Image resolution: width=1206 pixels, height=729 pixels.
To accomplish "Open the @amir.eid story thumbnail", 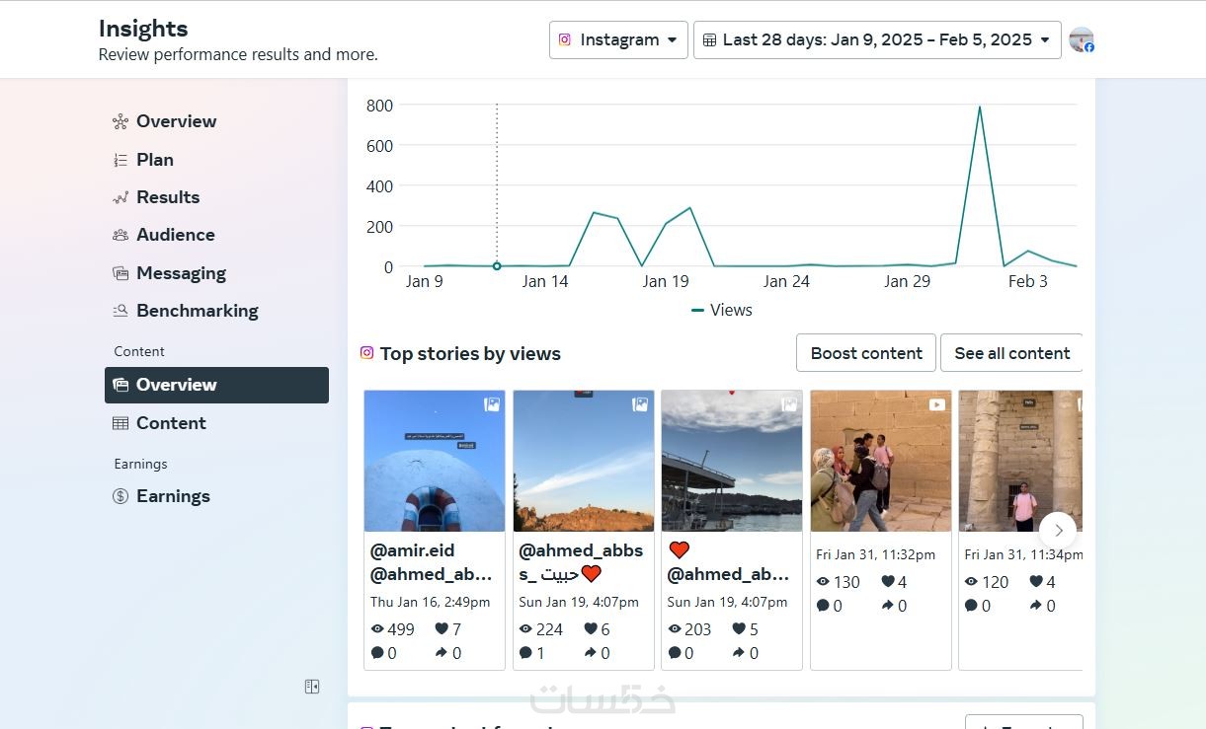I will pyautogui.click(x=435, y=461).
